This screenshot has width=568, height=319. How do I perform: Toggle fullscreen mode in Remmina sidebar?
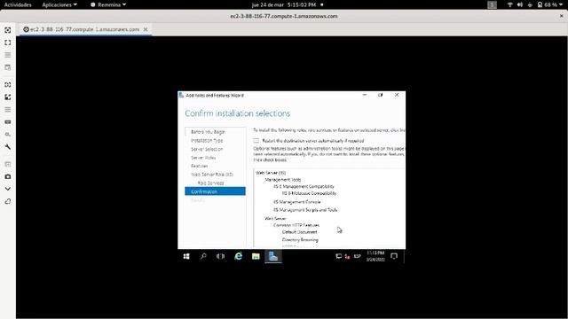pyautogui.click(x=8, y=43)
